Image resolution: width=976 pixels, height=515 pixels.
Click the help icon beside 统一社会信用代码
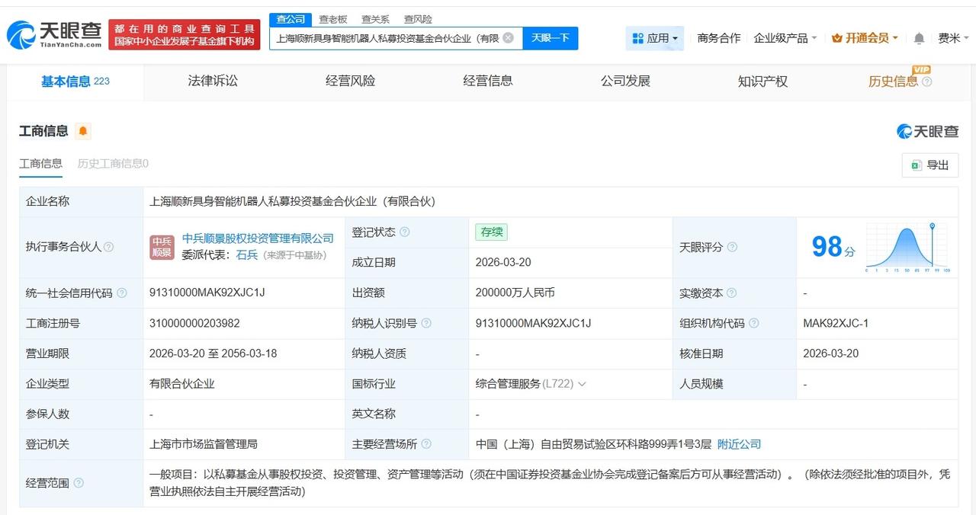click(123, 293)
